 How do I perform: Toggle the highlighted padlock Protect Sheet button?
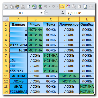click(62, 6)
